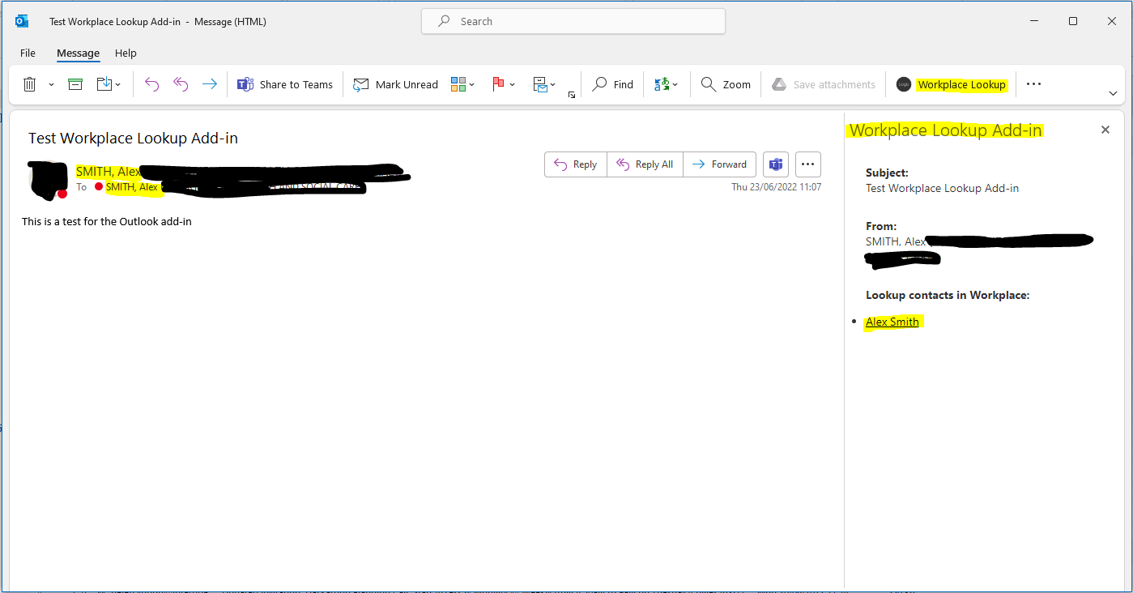Open the Help tab
The image size is (1133, 593).
126,53
